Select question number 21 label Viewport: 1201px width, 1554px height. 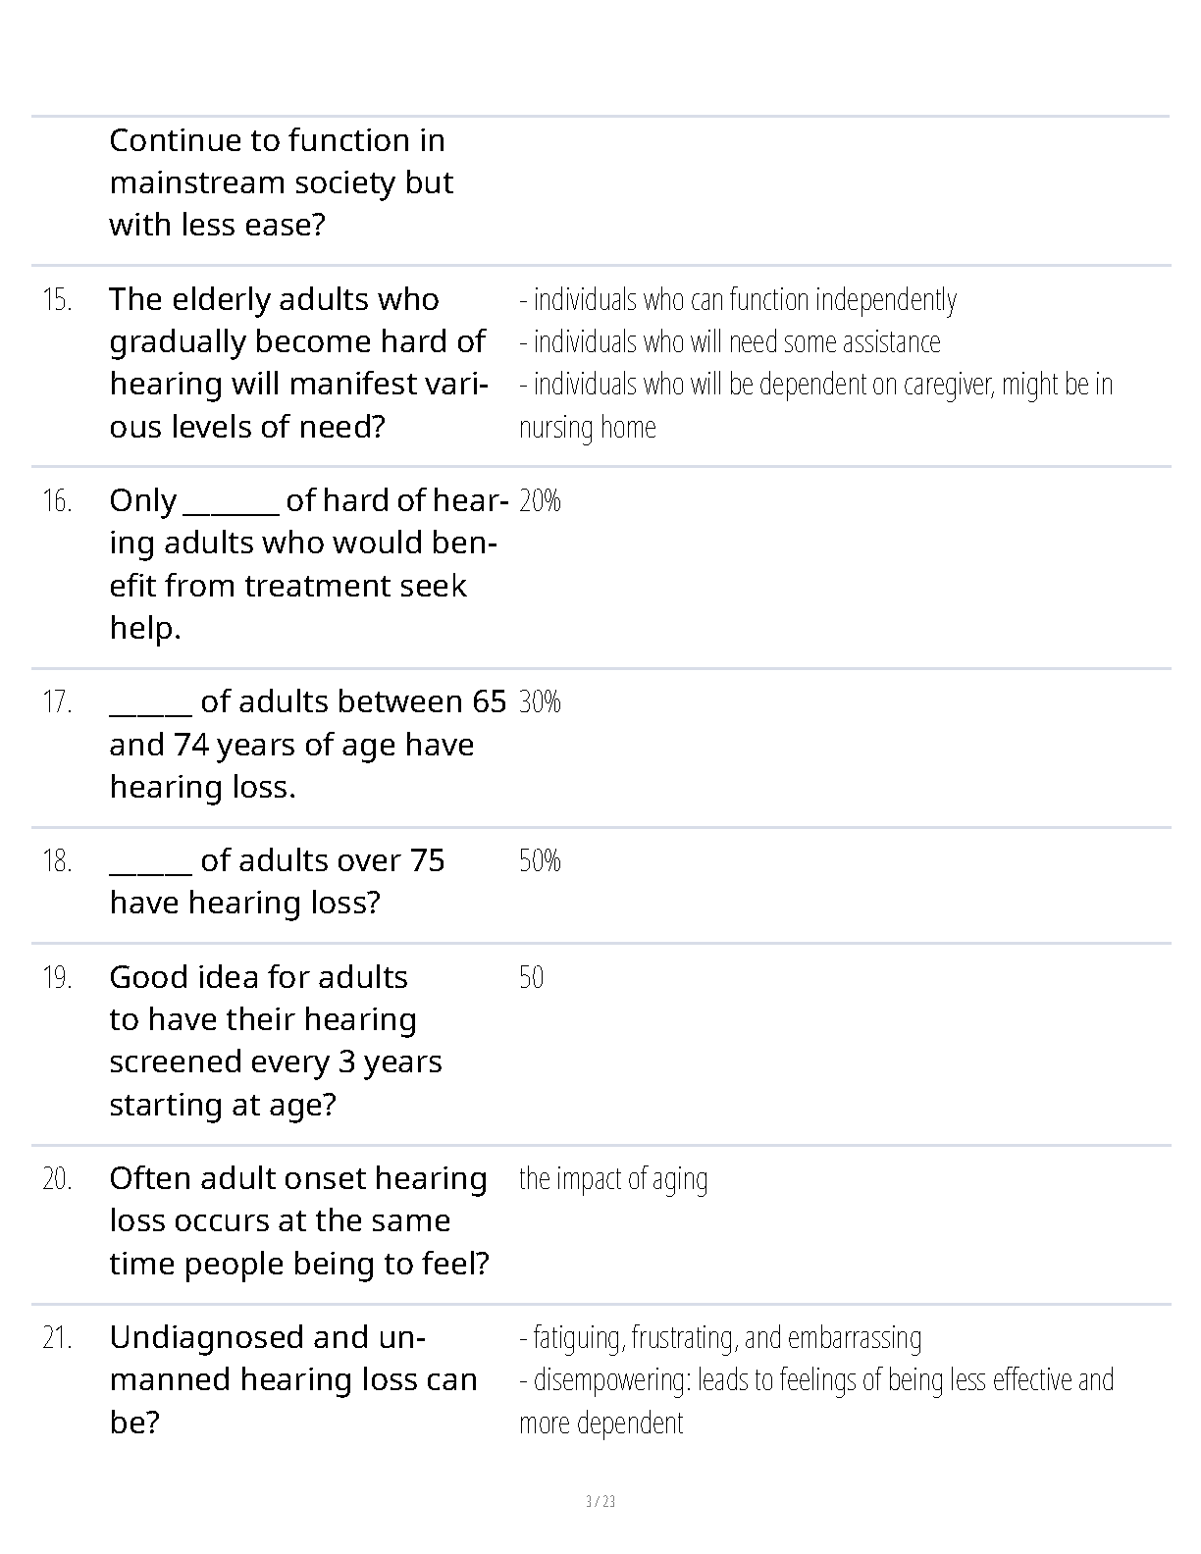[57, 1338]
